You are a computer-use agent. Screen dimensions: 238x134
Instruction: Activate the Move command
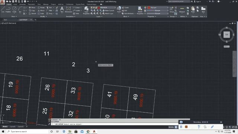click(32, 7)
